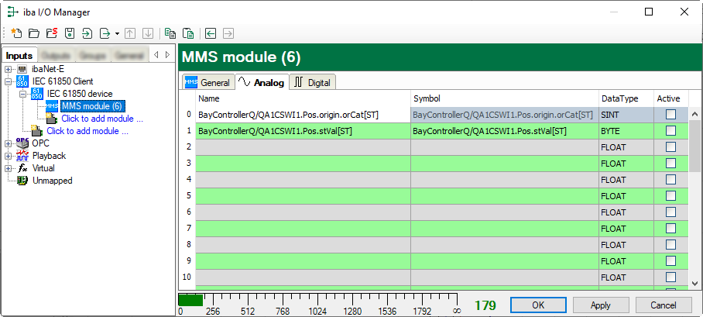Viewport: 703px width, 317px height.
Task: Open the Export dropdown arrow in toolbar
Action: (117, 33)
